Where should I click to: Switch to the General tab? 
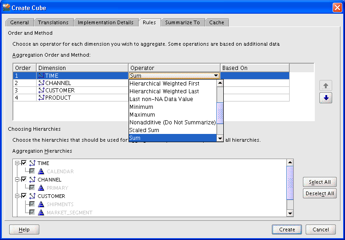[19, 22]
